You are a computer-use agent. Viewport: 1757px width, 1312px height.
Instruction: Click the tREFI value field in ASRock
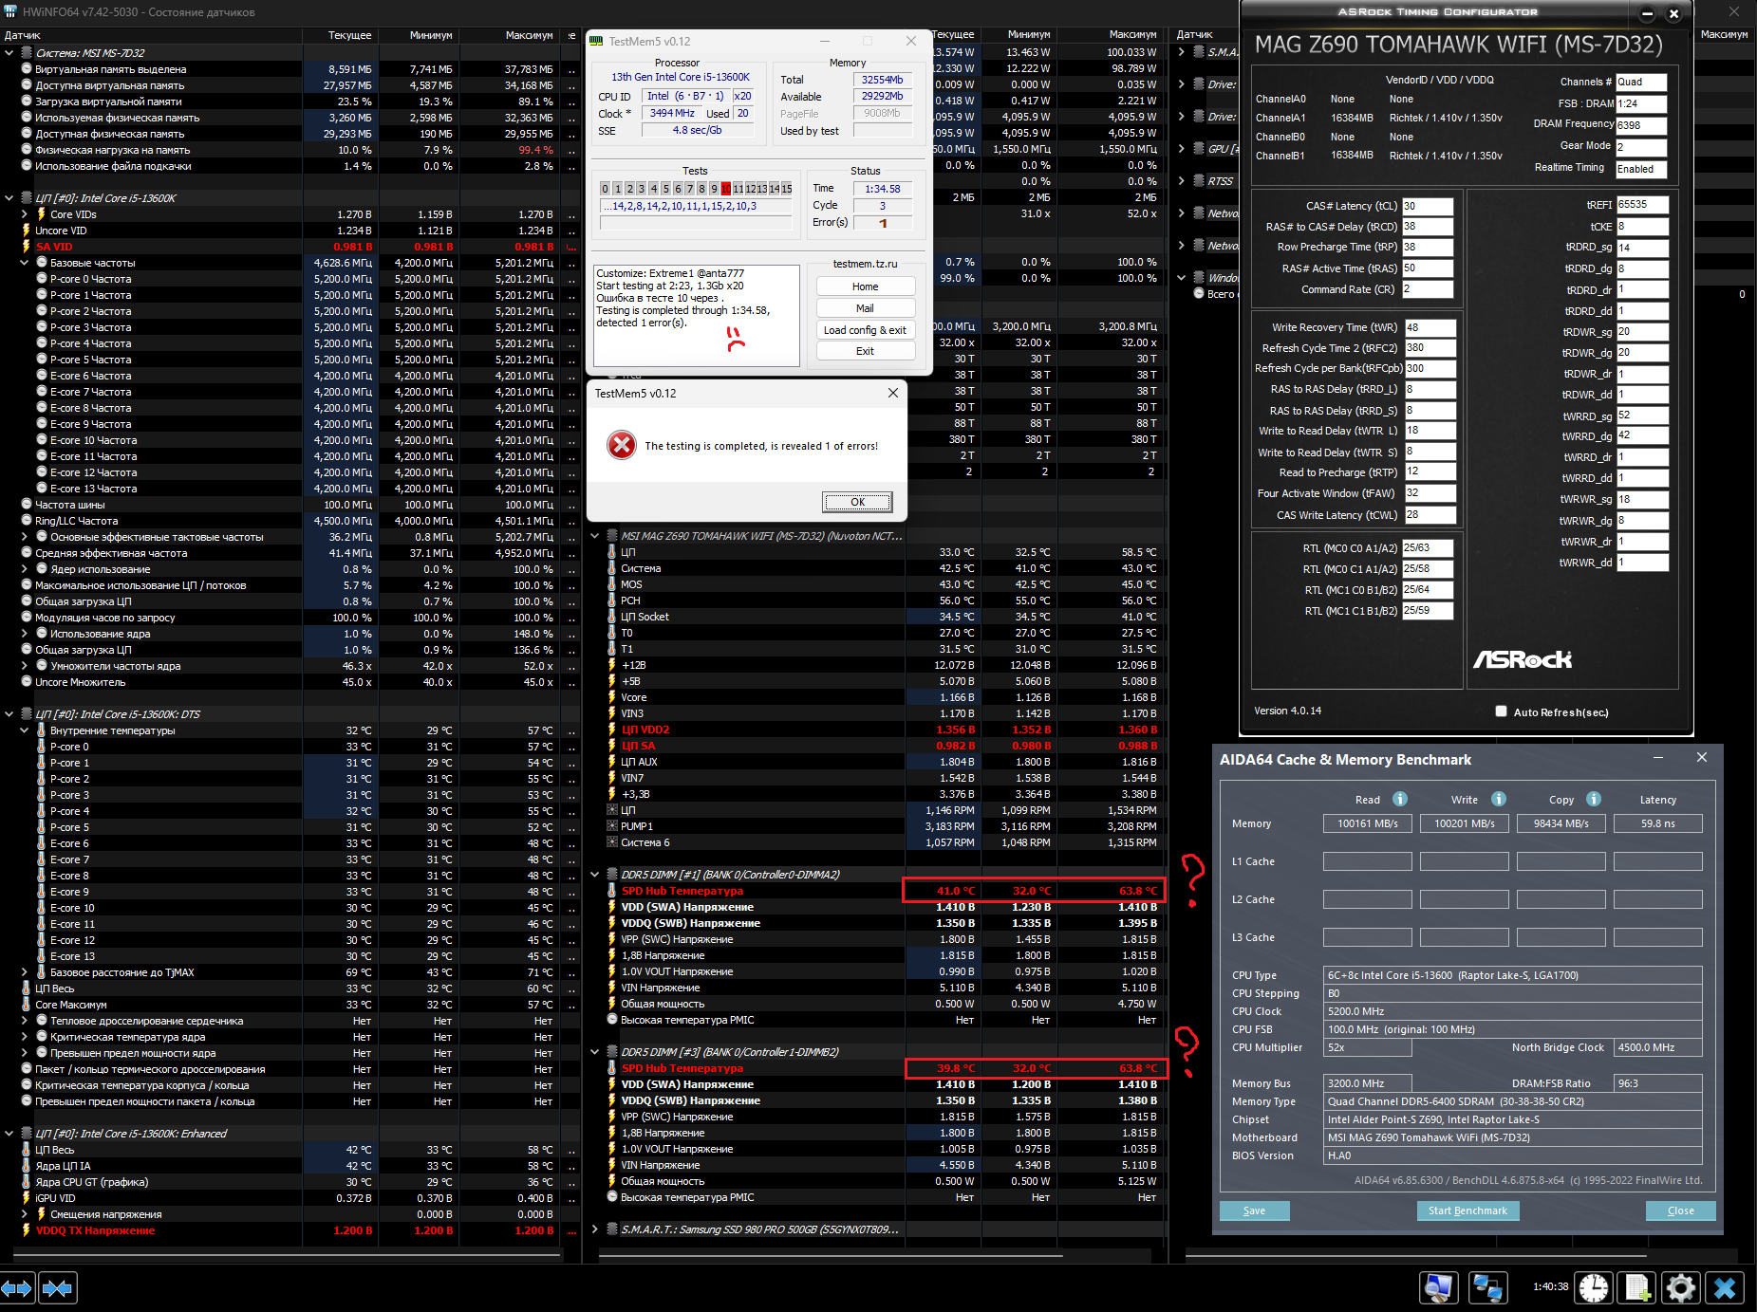pyautogui.click(x=1642, y=205)
